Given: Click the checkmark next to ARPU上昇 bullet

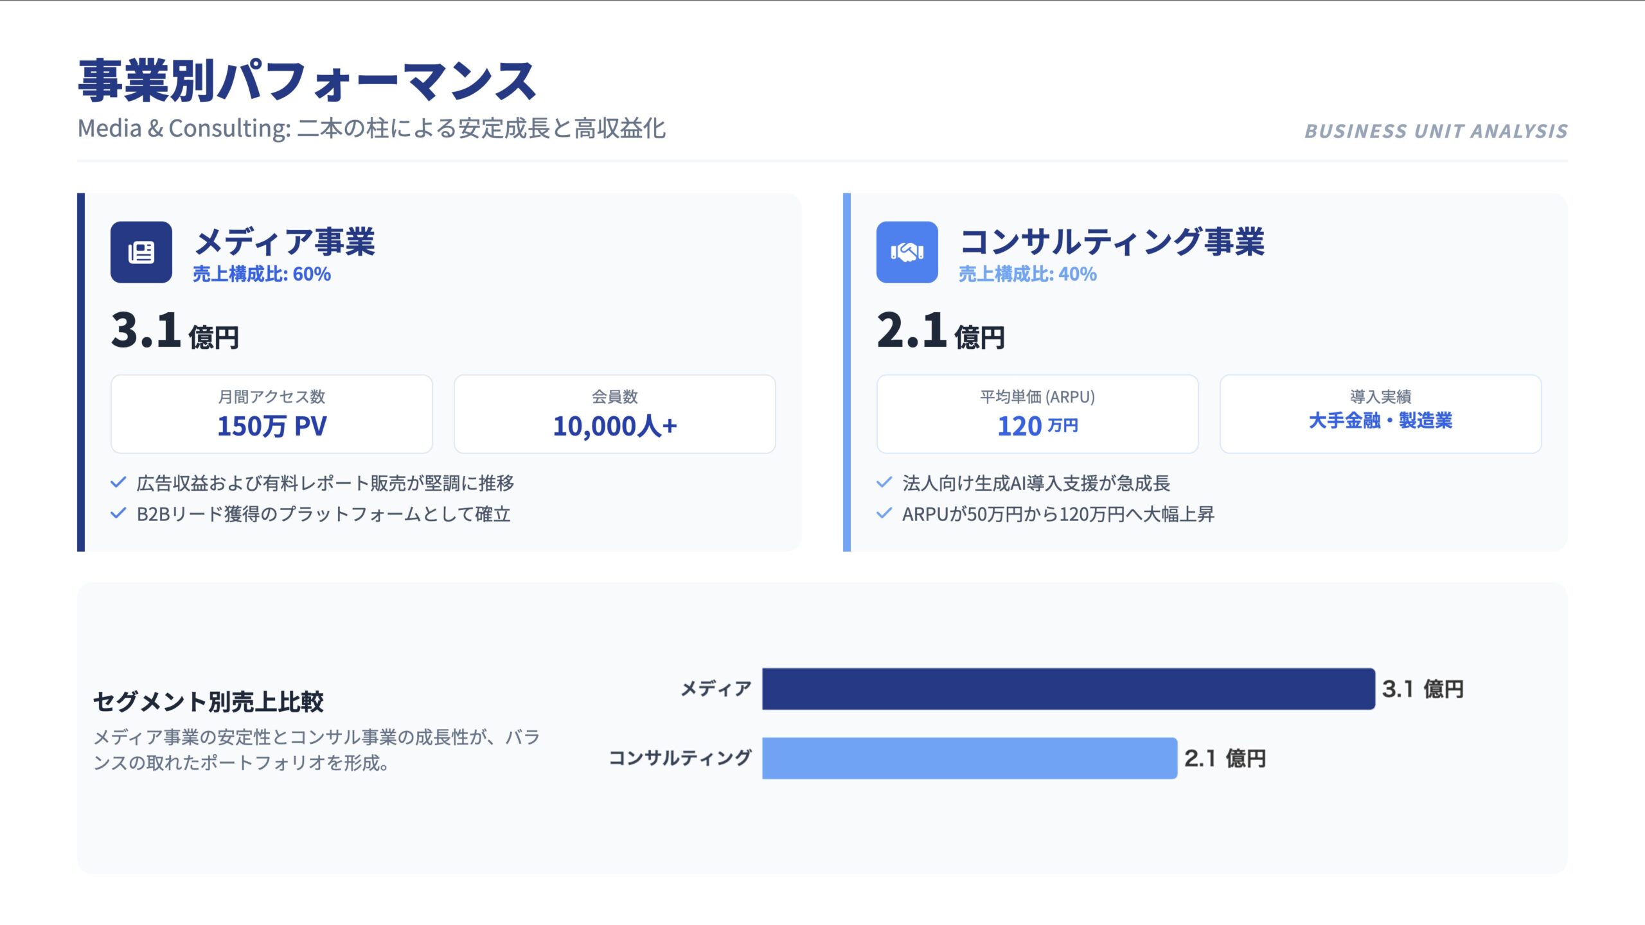Looking at the screenshot, I should [x=883, y=514].
